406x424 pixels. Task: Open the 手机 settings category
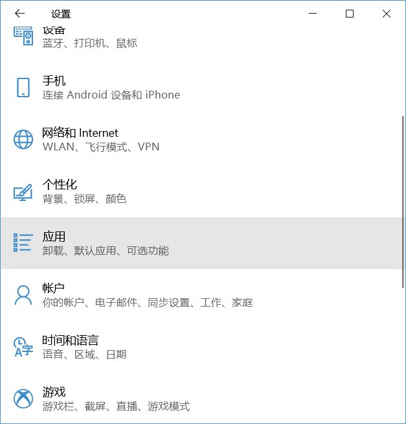point(201,88)
